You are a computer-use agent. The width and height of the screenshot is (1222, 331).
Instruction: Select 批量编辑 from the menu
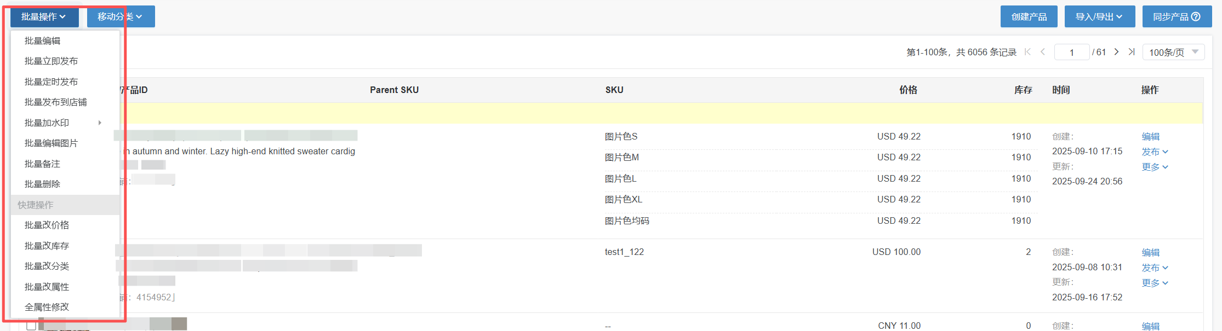point(43,41)
